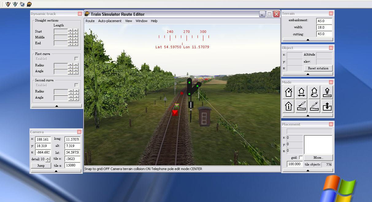This screenshot has height=202, width=372.
Task: Open the Help menu
Action: [x=154, y=21]
